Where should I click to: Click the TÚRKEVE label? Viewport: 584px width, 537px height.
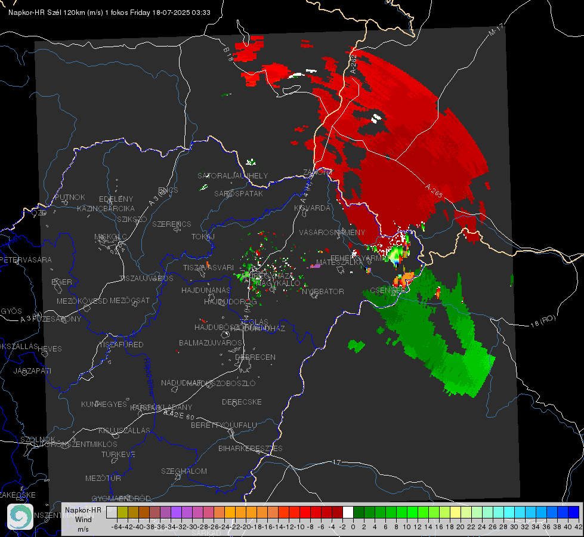tap(118, 454)
